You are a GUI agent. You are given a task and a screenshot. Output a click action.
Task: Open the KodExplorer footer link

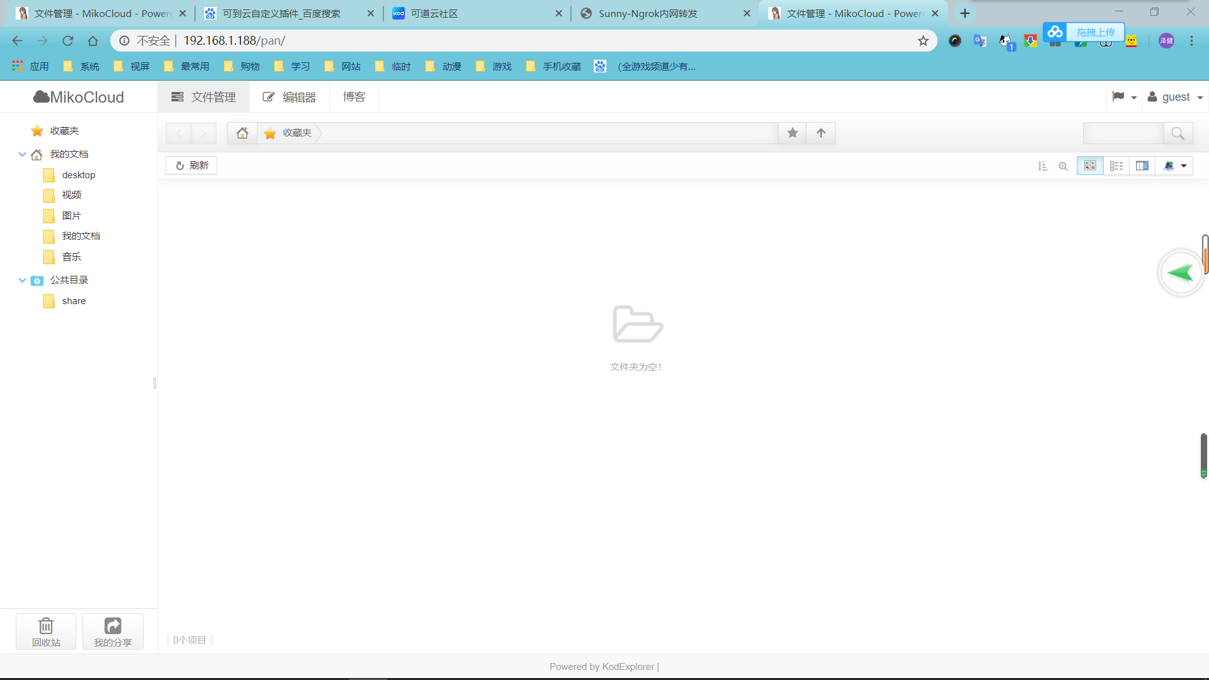[628, 667]
